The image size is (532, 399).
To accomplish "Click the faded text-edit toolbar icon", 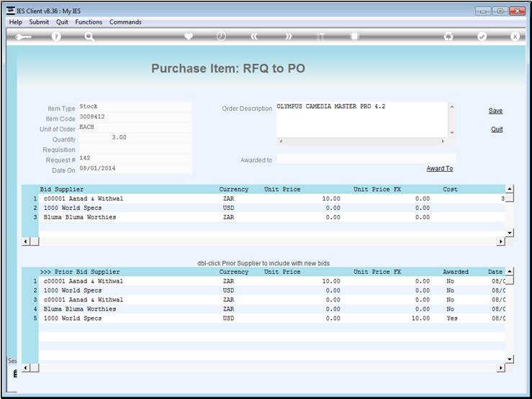I will coord(320,36).
